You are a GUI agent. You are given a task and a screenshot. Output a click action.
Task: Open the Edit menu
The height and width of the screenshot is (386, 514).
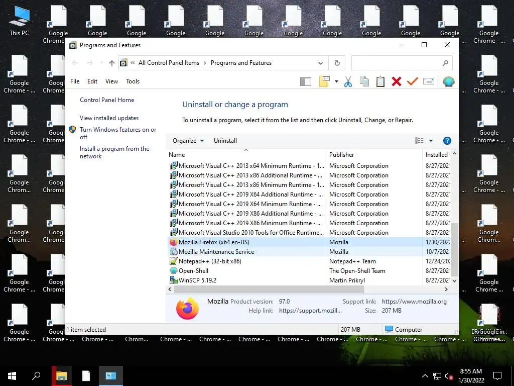tap(92, 81)
